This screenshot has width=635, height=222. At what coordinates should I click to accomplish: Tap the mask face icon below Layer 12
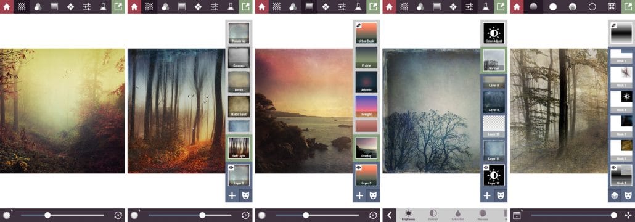coord(500,195)
